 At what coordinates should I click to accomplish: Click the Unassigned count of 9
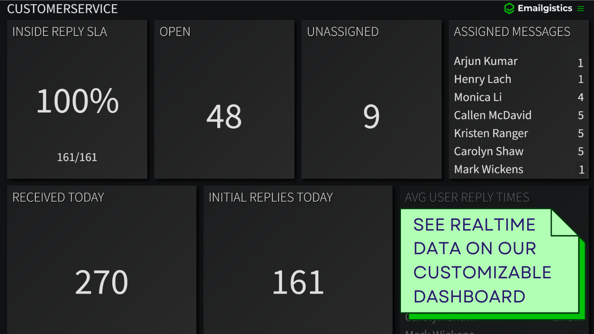point(371,116)
